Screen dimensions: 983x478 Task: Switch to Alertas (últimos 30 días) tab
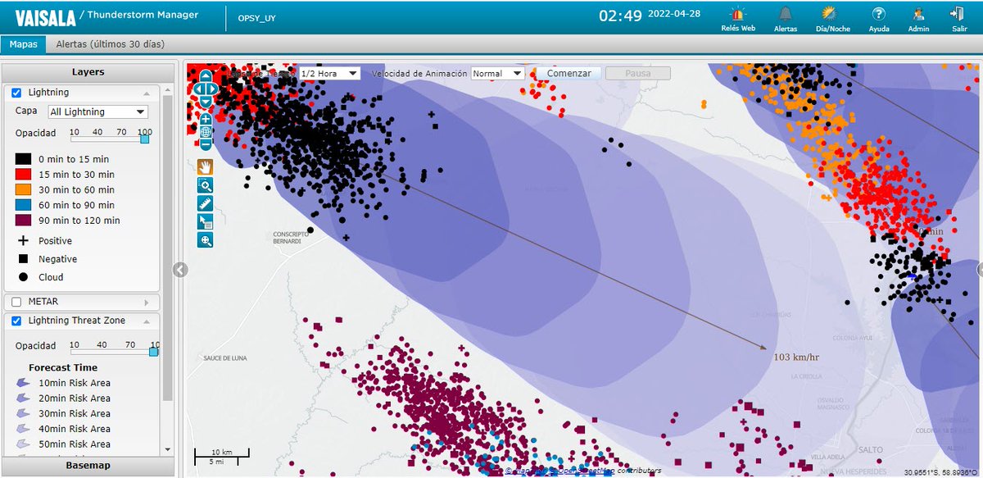click(111, 44)
